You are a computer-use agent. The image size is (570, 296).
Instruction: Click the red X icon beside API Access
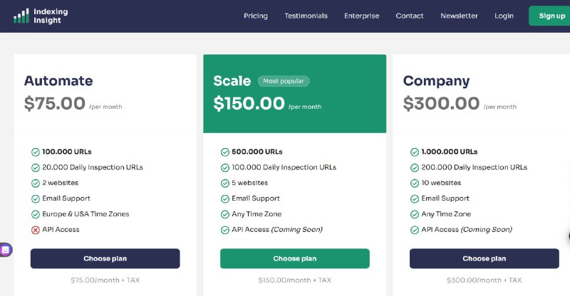click(35, 230)
